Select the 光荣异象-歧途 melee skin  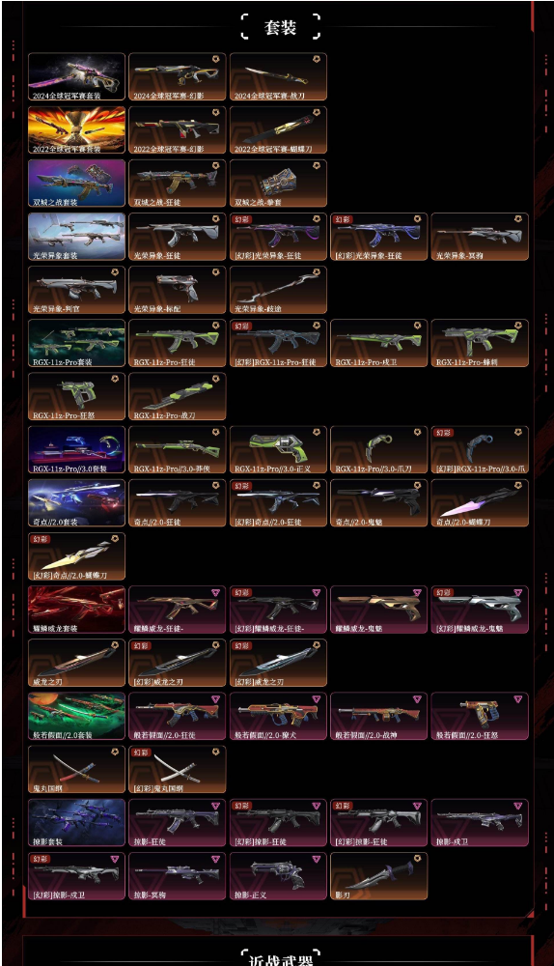point(278,290)
